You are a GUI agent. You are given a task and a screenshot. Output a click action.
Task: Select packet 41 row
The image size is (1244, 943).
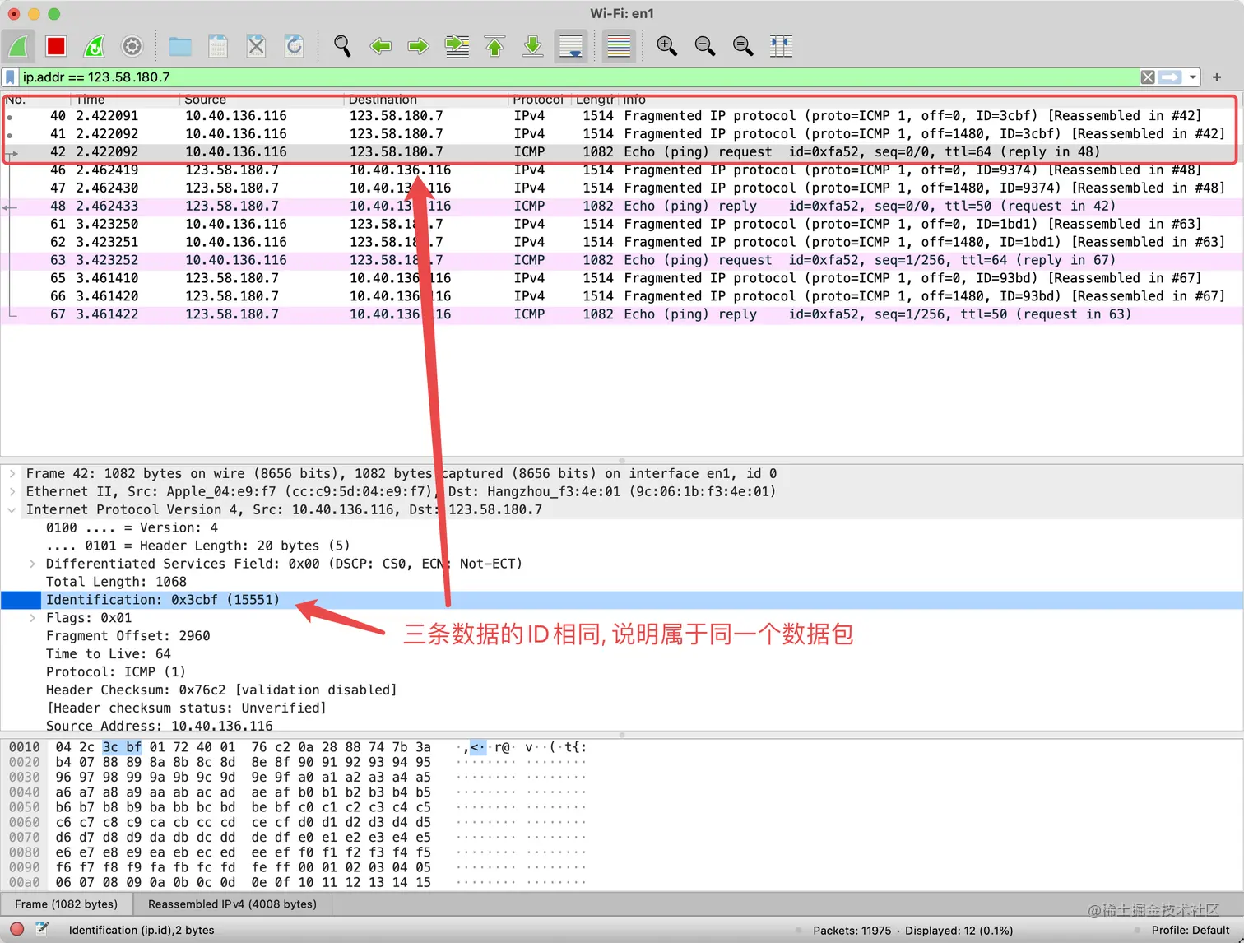coord(621,134)
